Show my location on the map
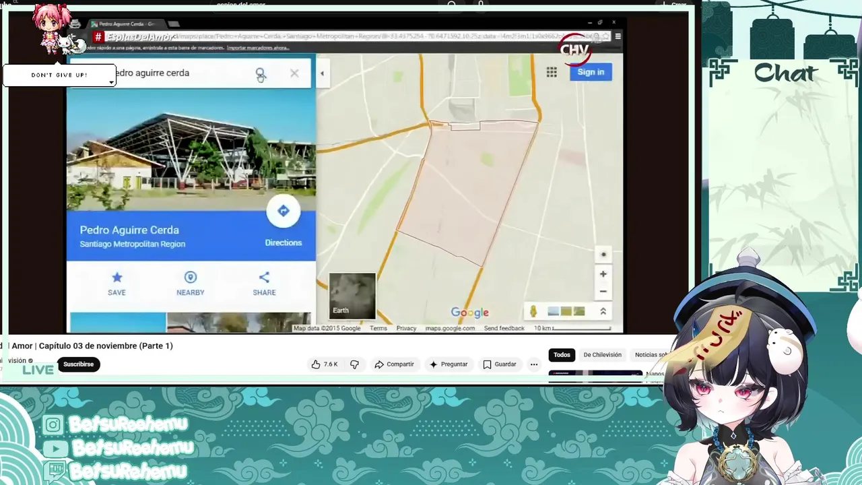The image size is (862, 485). [603, 254]
